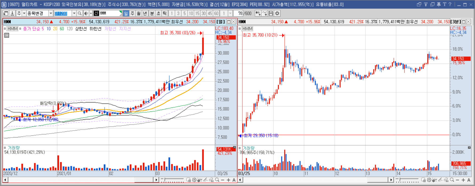The height and width of the screenshot is (186, 475).
Task: Click the 종가 단순 moving average label
Action: point(31,29)
